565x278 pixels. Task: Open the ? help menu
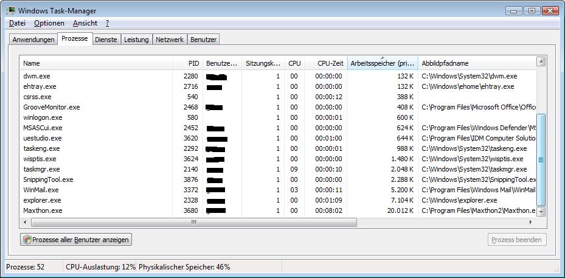(x=108, y=23)
